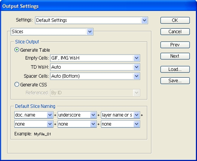Click the Save... button

point(175,81)
